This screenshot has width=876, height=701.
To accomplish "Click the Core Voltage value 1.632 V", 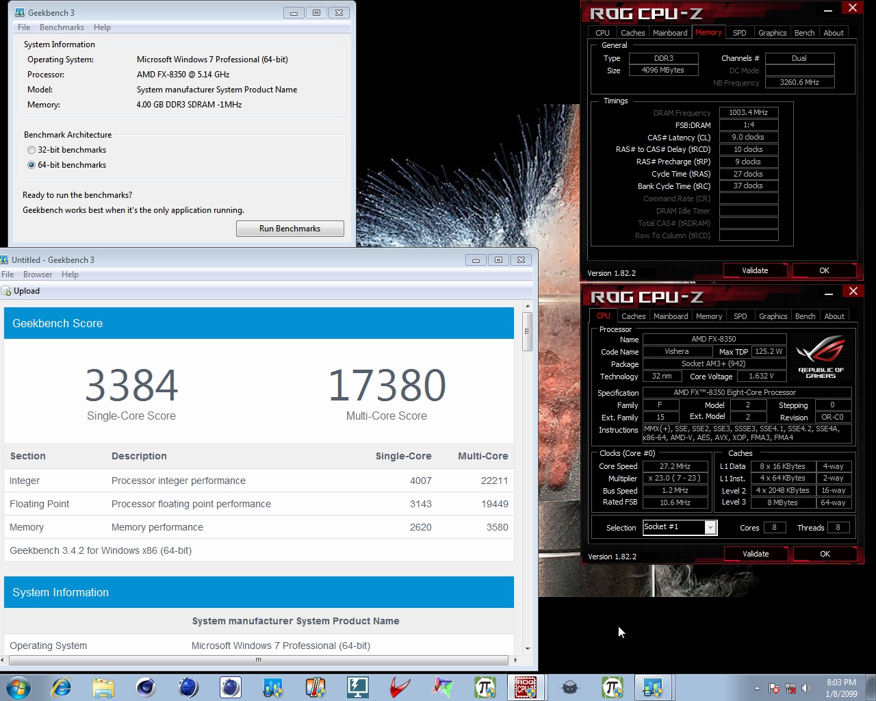I will [761, 376].
